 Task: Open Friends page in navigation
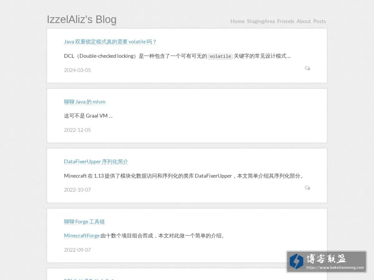click(286, 21)
